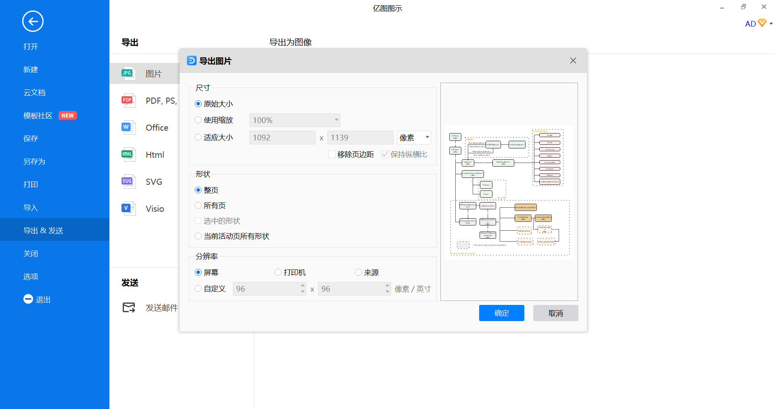Select 图片 export type label

[x=153, y=74]
